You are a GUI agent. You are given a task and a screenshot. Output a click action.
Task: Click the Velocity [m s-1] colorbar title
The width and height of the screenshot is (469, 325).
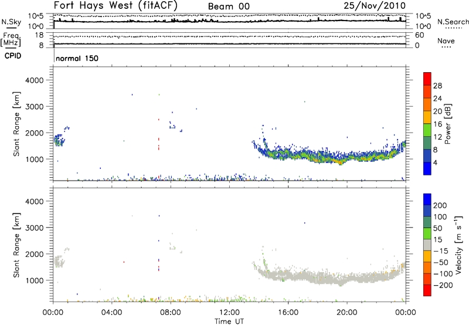[459, 245]
